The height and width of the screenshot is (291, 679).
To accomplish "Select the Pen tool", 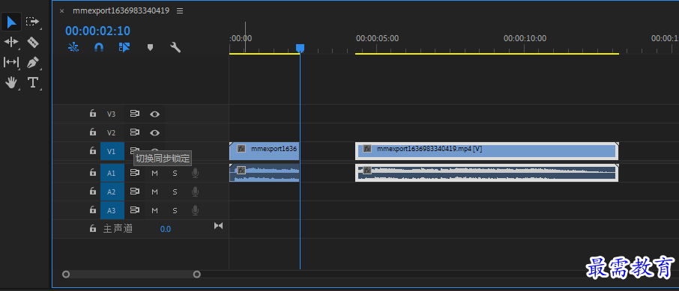I will pos(33,62).
